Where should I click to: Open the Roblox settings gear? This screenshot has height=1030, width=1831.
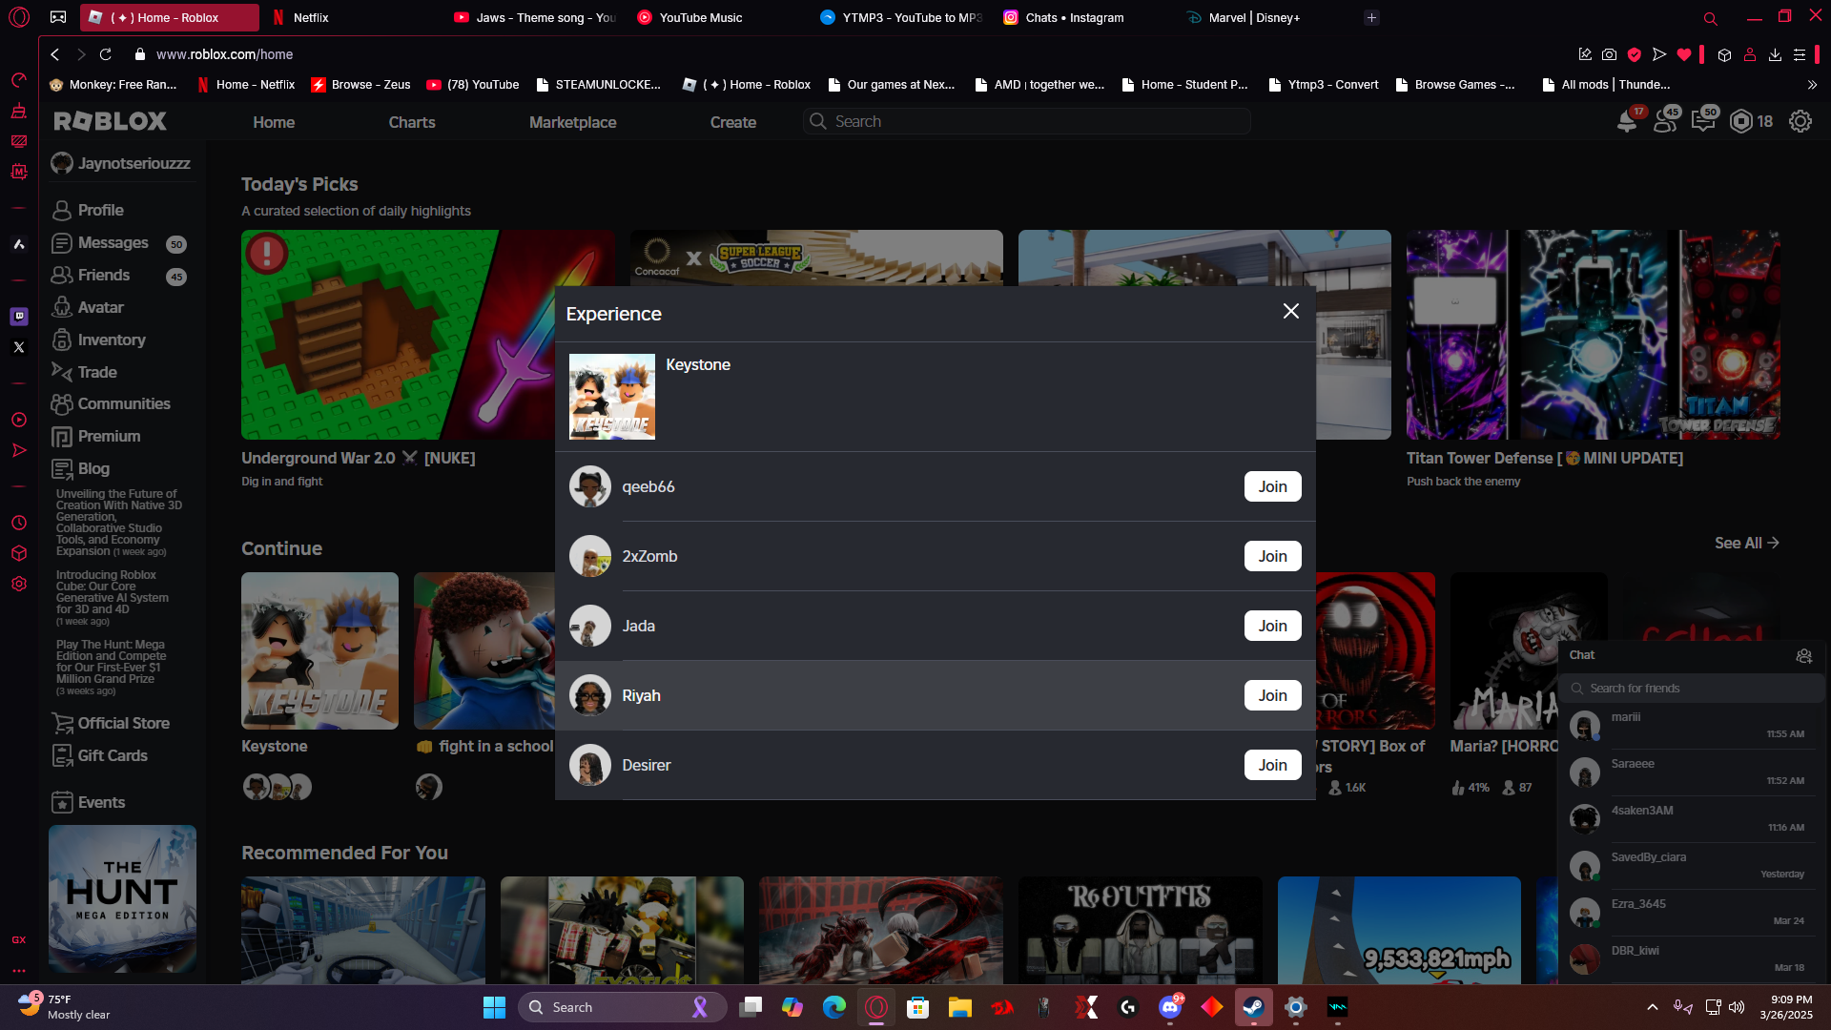pyautogui.click(x=1800, y=122)
